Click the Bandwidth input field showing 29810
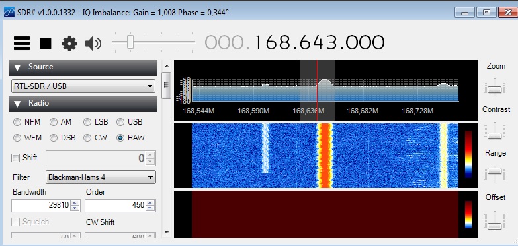518x246 pixels. [x=42, y=206]
